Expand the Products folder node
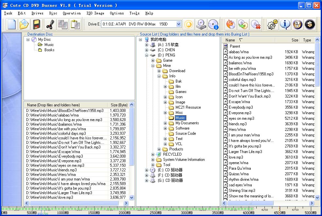322x216 pixels. coord(159,149)
